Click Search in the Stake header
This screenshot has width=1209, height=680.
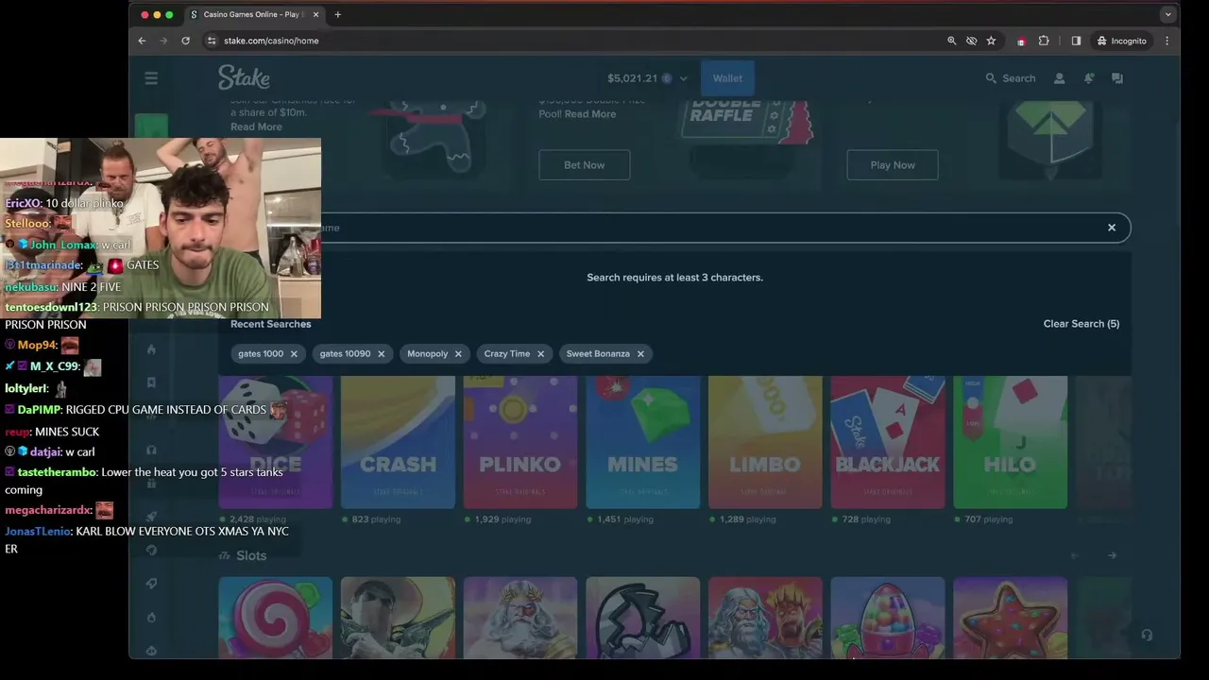[1011, 78]
